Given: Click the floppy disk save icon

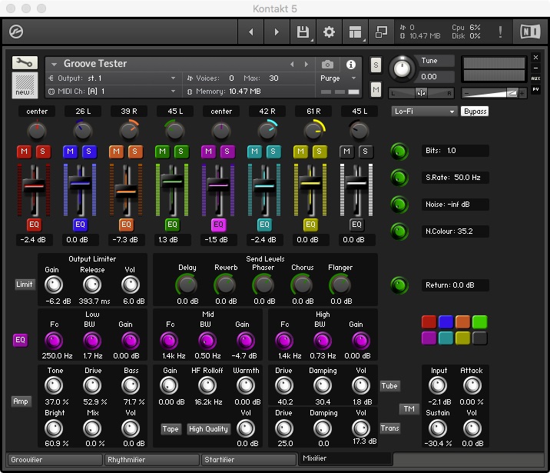Looking at the screenshot, I should tap(303, 32).
